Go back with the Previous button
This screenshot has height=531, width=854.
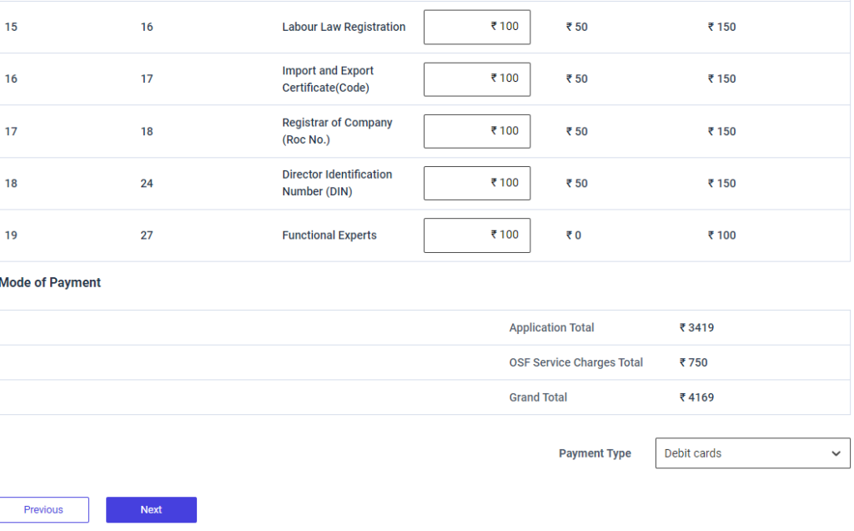(43, 510)
